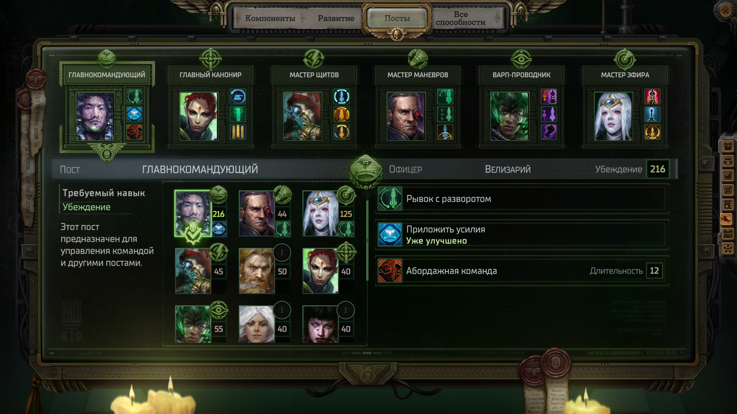The width and height of the screenshot is (737, 414).
Task: Click the green crosshair emblem above Главный канонир
Action: [210, 59]
